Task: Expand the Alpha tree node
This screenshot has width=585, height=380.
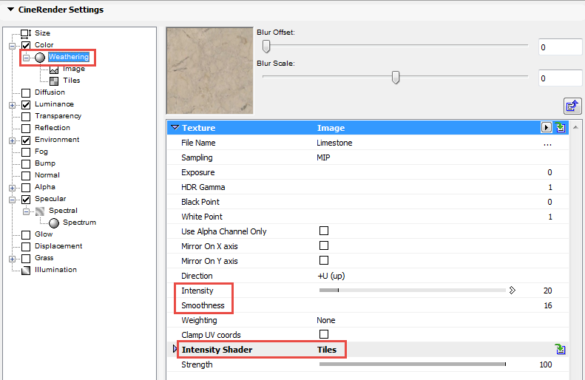Action: coord(12,188)
